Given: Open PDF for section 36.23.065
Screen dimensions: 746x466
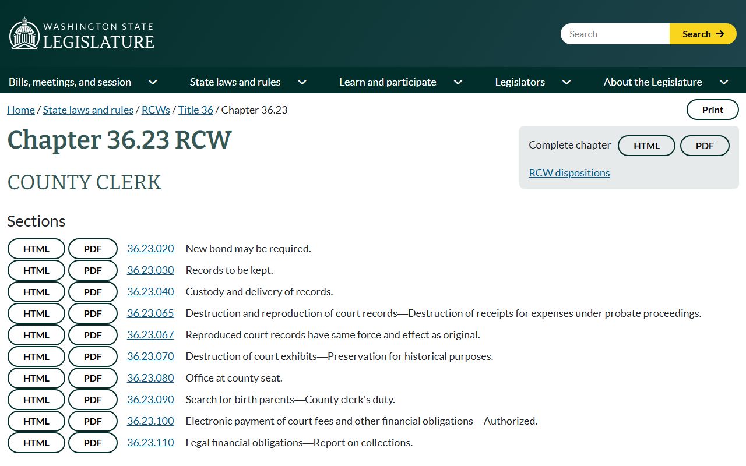Looking at the screenshot, I should (93, 313).
